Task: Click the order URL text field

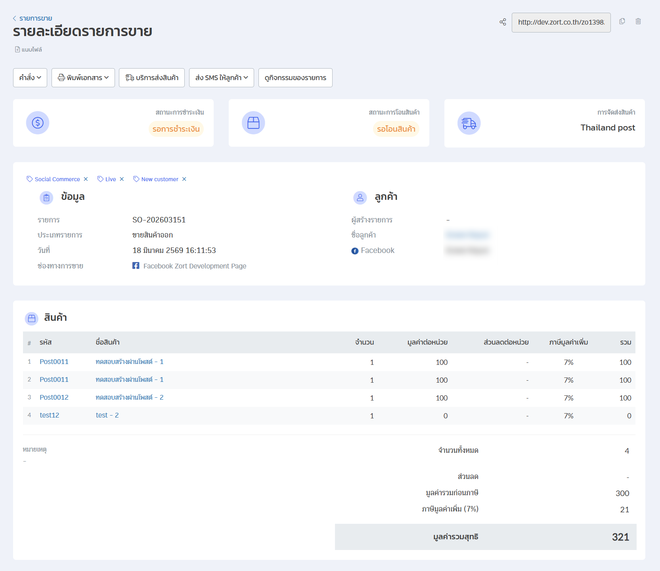Action: click(x=561, y=23)
